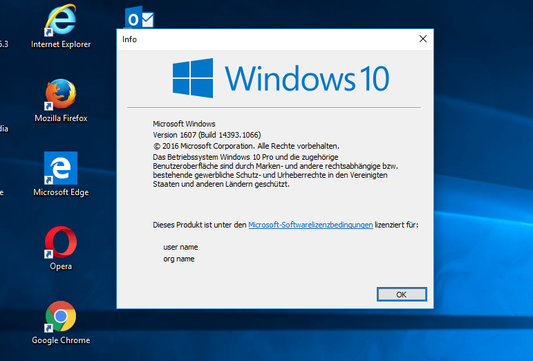Viewport: 533px width, 361px height.
Task: Click the 'user name' licensee text
Action: tap(180, 247)
